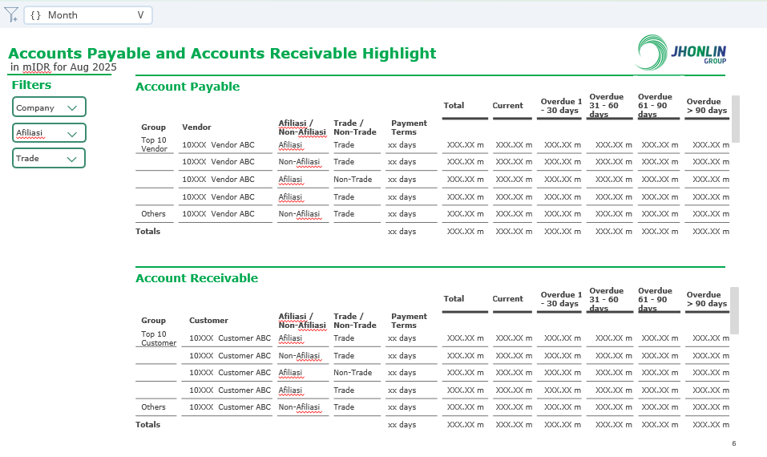Image resolution: width=767 pixels, height=457 pixels.
Task: Expand the Company filter dropdown
Action: (49, 107)
